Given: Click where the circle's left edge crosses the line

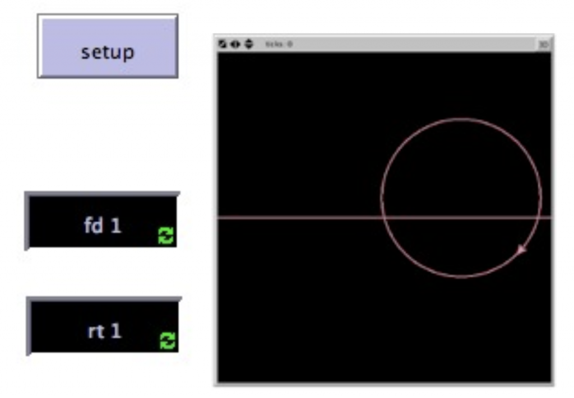Looking at the screenshot, I should 385,217.
